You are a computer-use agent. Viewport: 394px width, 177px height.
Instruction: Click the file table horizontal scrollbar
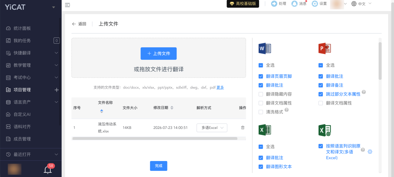click(155, 138)
